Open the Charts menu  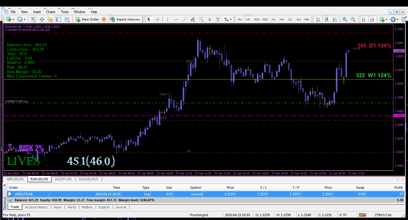point(51,12)
